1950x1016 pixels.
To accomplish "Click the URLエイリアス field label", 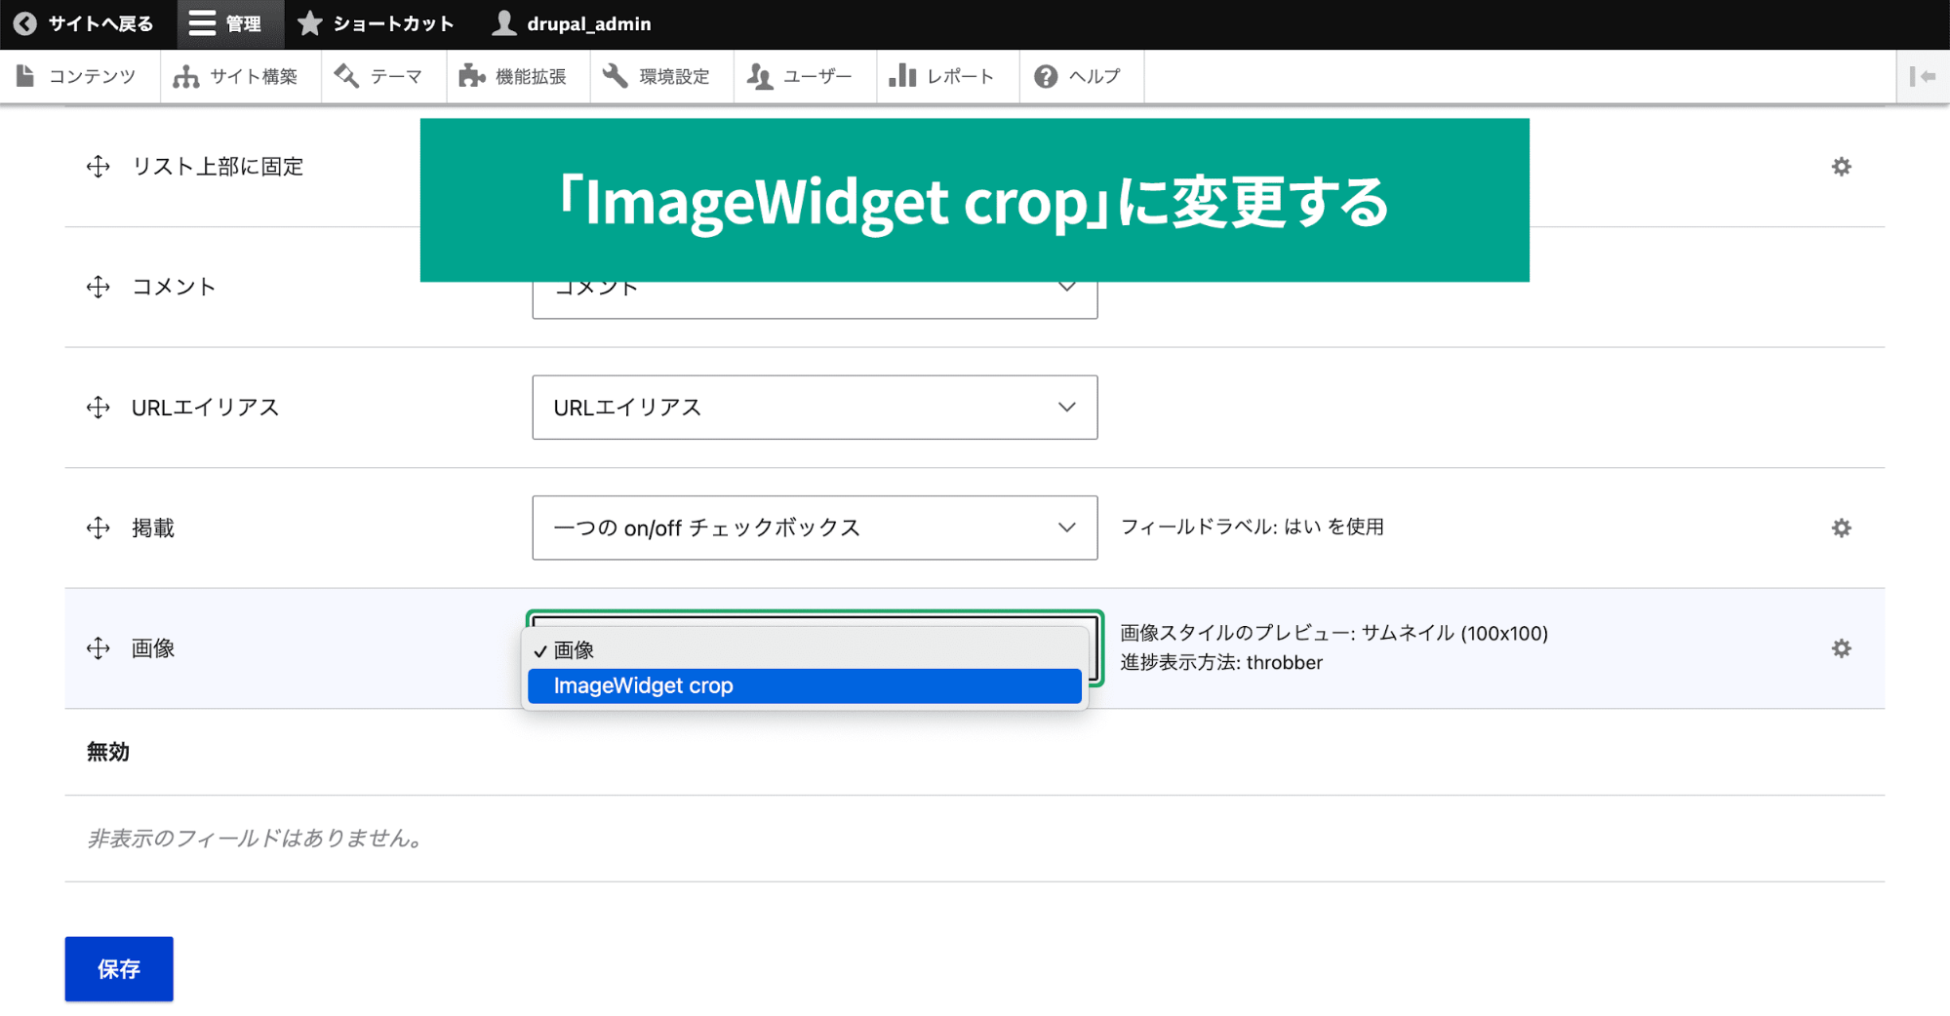I will (206, 408).
